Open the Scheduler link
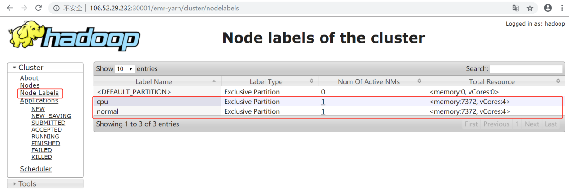Screen dimensions: 569x192 click(35, 169)
